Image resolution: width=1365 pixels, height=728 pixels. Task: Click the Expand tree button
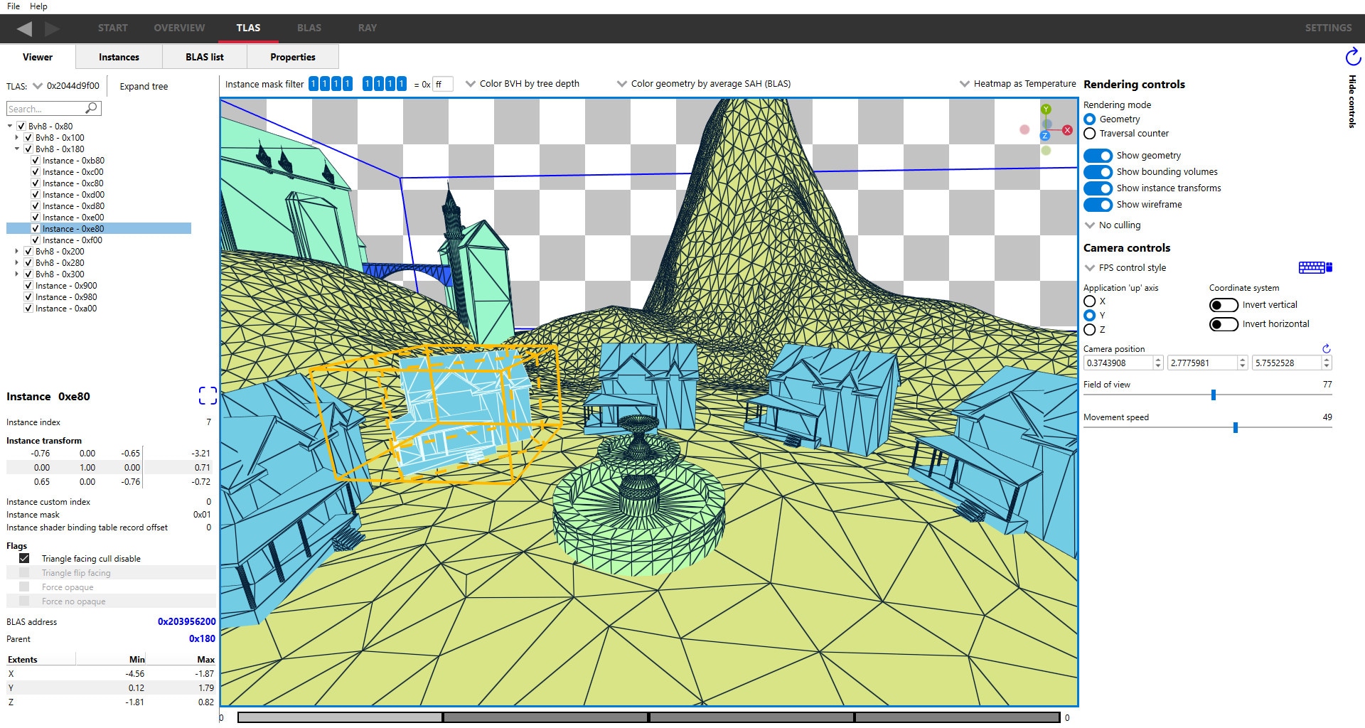tap(144, 87)
